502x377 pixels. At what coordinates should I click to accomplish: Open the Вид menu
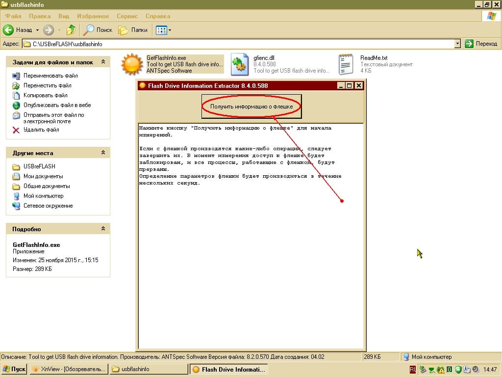64,16
